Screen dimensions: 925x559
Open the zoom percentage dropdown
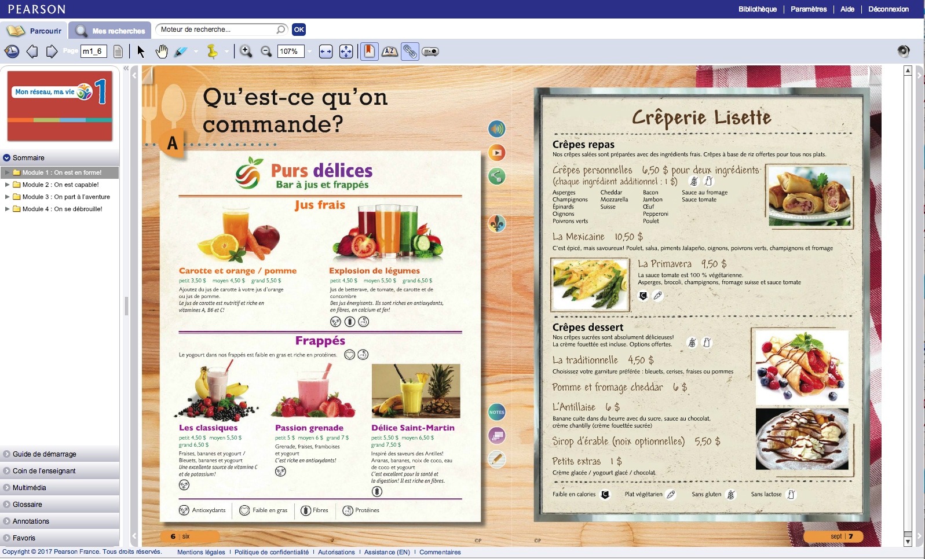click(310, 52)
